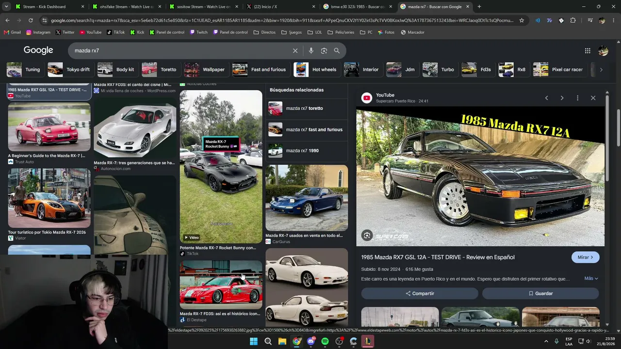The width and height of the screenshot is (621, 349).
Task: Clear the search box with the X icon
Action: click(295, 50)
